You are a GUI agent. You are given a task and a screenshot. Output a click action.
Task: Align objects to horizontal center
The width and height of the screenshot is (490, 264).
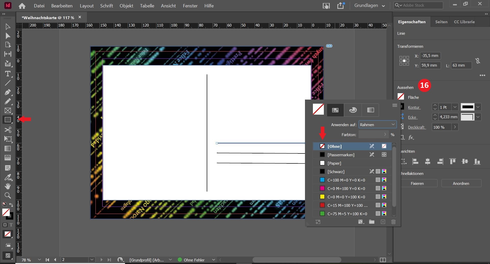(427, 161)
